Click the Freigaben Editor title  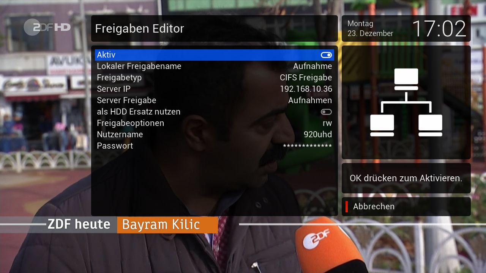(x=139, y=29)
